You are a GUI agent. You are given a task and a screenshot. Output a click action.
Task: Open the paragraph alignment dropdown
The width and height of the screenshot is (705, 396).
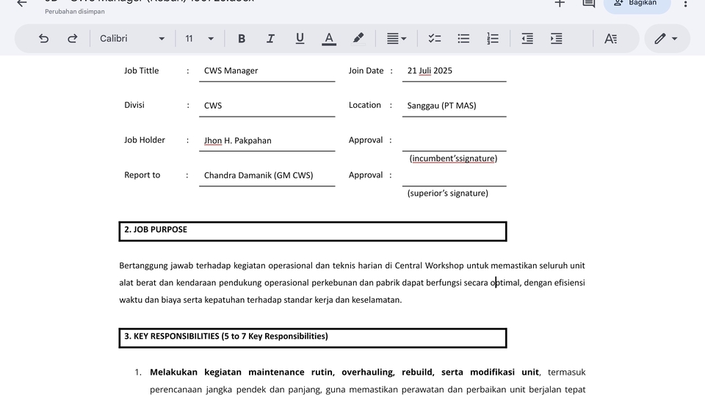click(397, 39)
